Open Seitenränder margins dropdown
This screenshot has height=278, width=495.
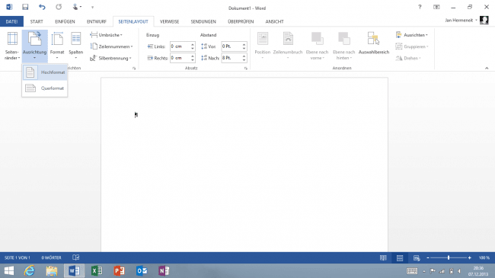(12, 46)
